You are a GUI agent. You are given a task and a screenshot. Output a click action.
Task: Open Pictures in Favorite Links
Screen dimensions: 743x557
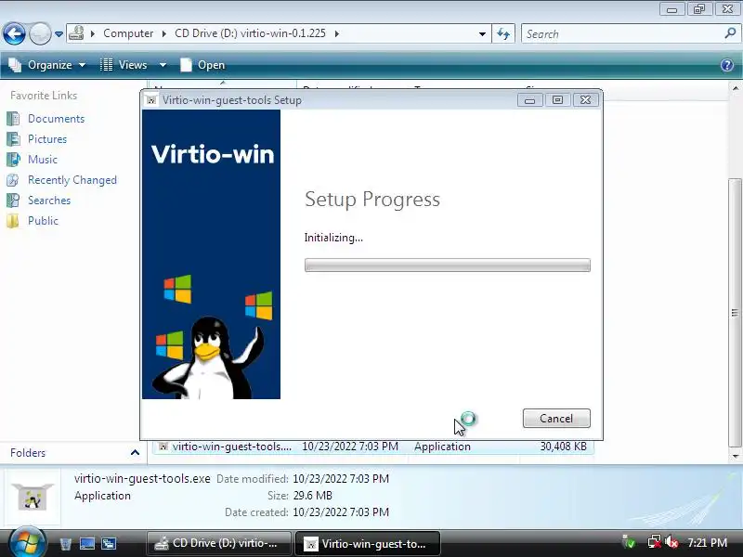tap(47, 138)
